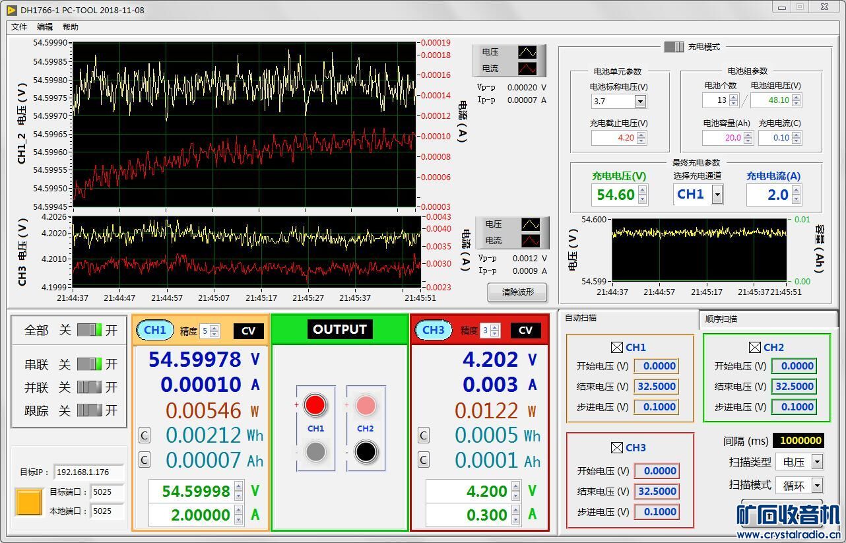Adjust charge cutoff voltage 4.20 stepper

641,138
